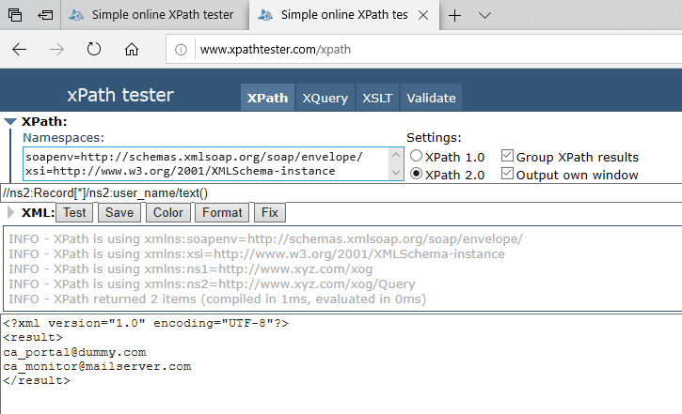682x414 pixels.
Task: Click the Format button
Action: point(222,213)
